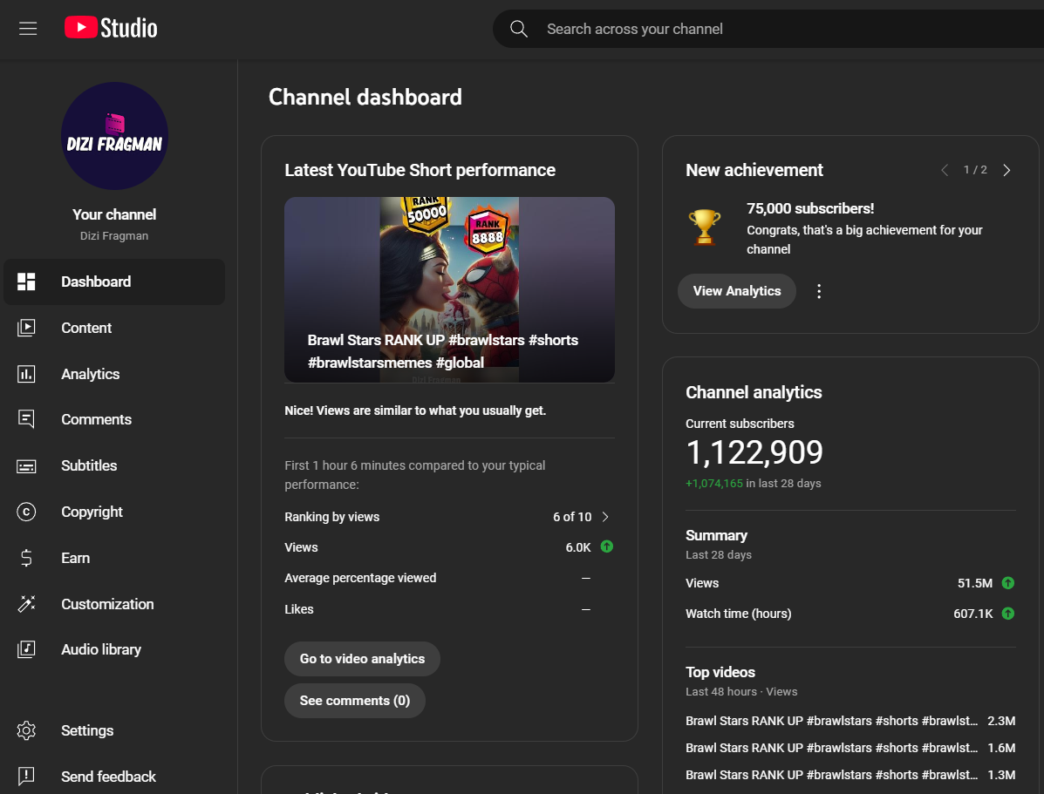Click Send feedback label
The height and width of the screenshot is (794, 1044).
point(108,777)
